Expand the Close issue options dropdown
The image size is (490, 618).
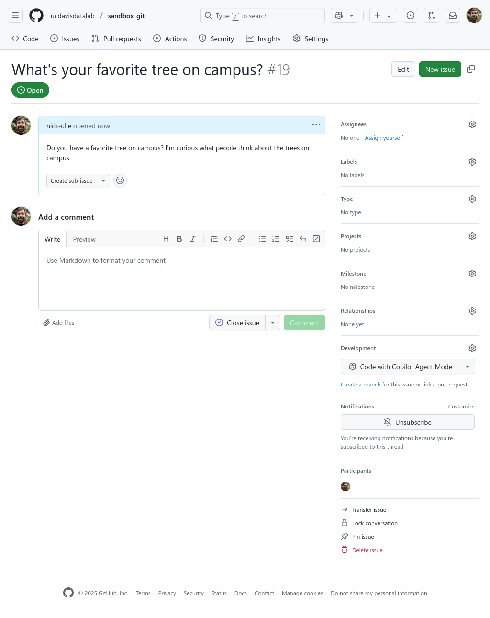273,323
